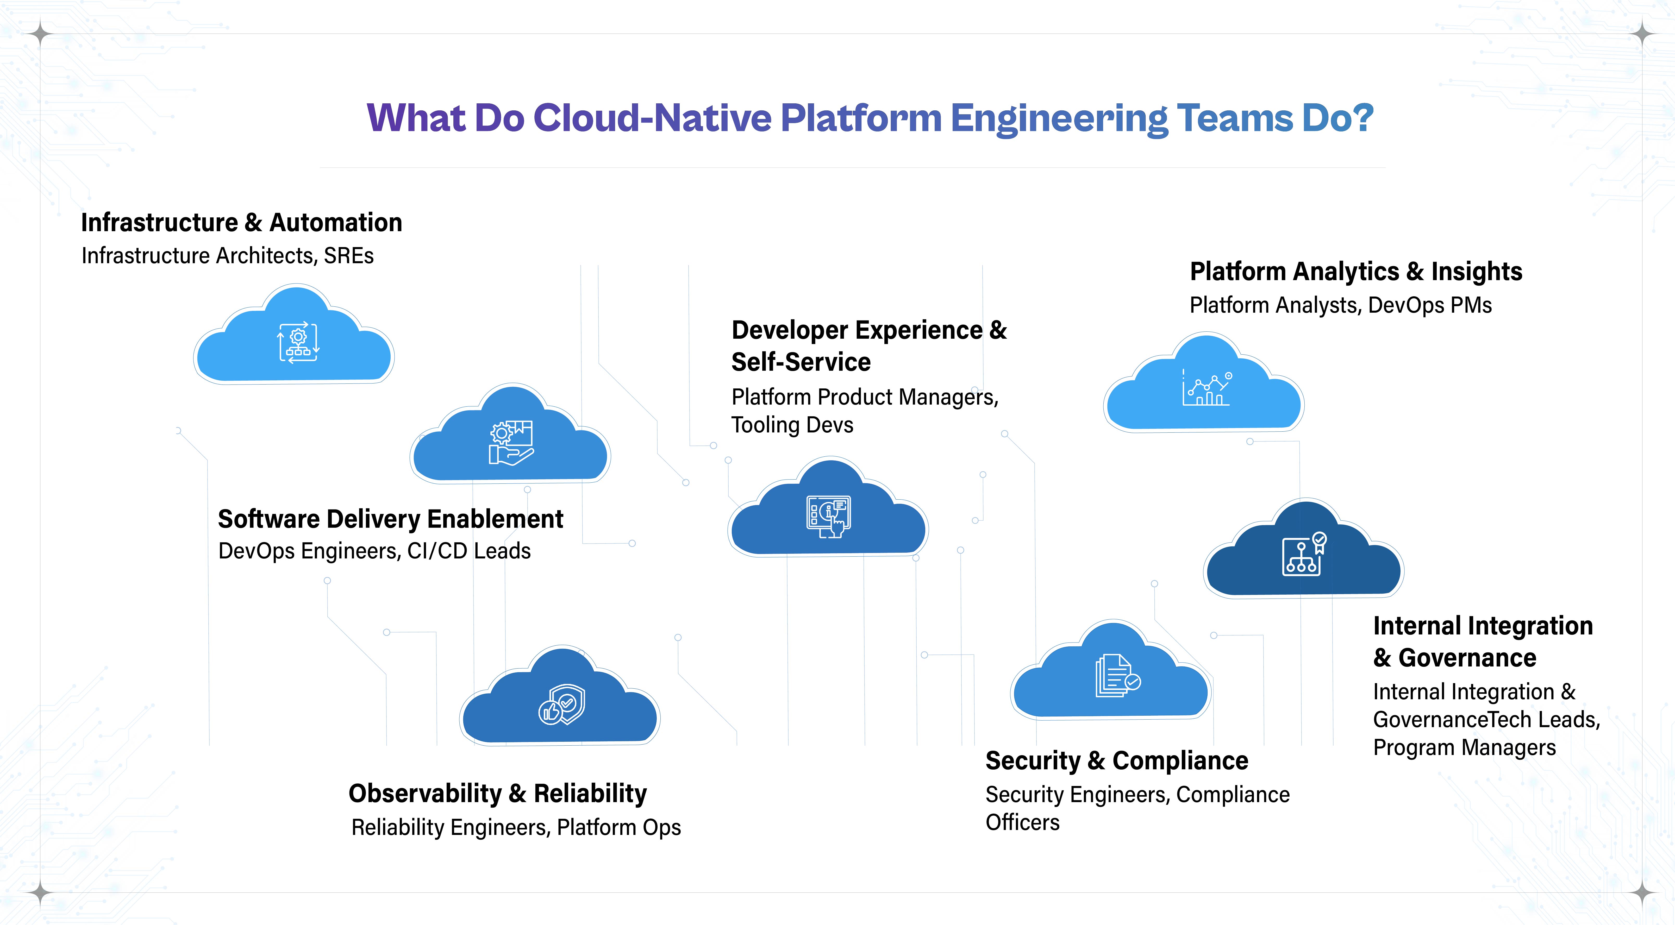Click 'Reliability Engineers, Platform Ops' text
Screen dimensions: 1675x925
coord(516,827)
